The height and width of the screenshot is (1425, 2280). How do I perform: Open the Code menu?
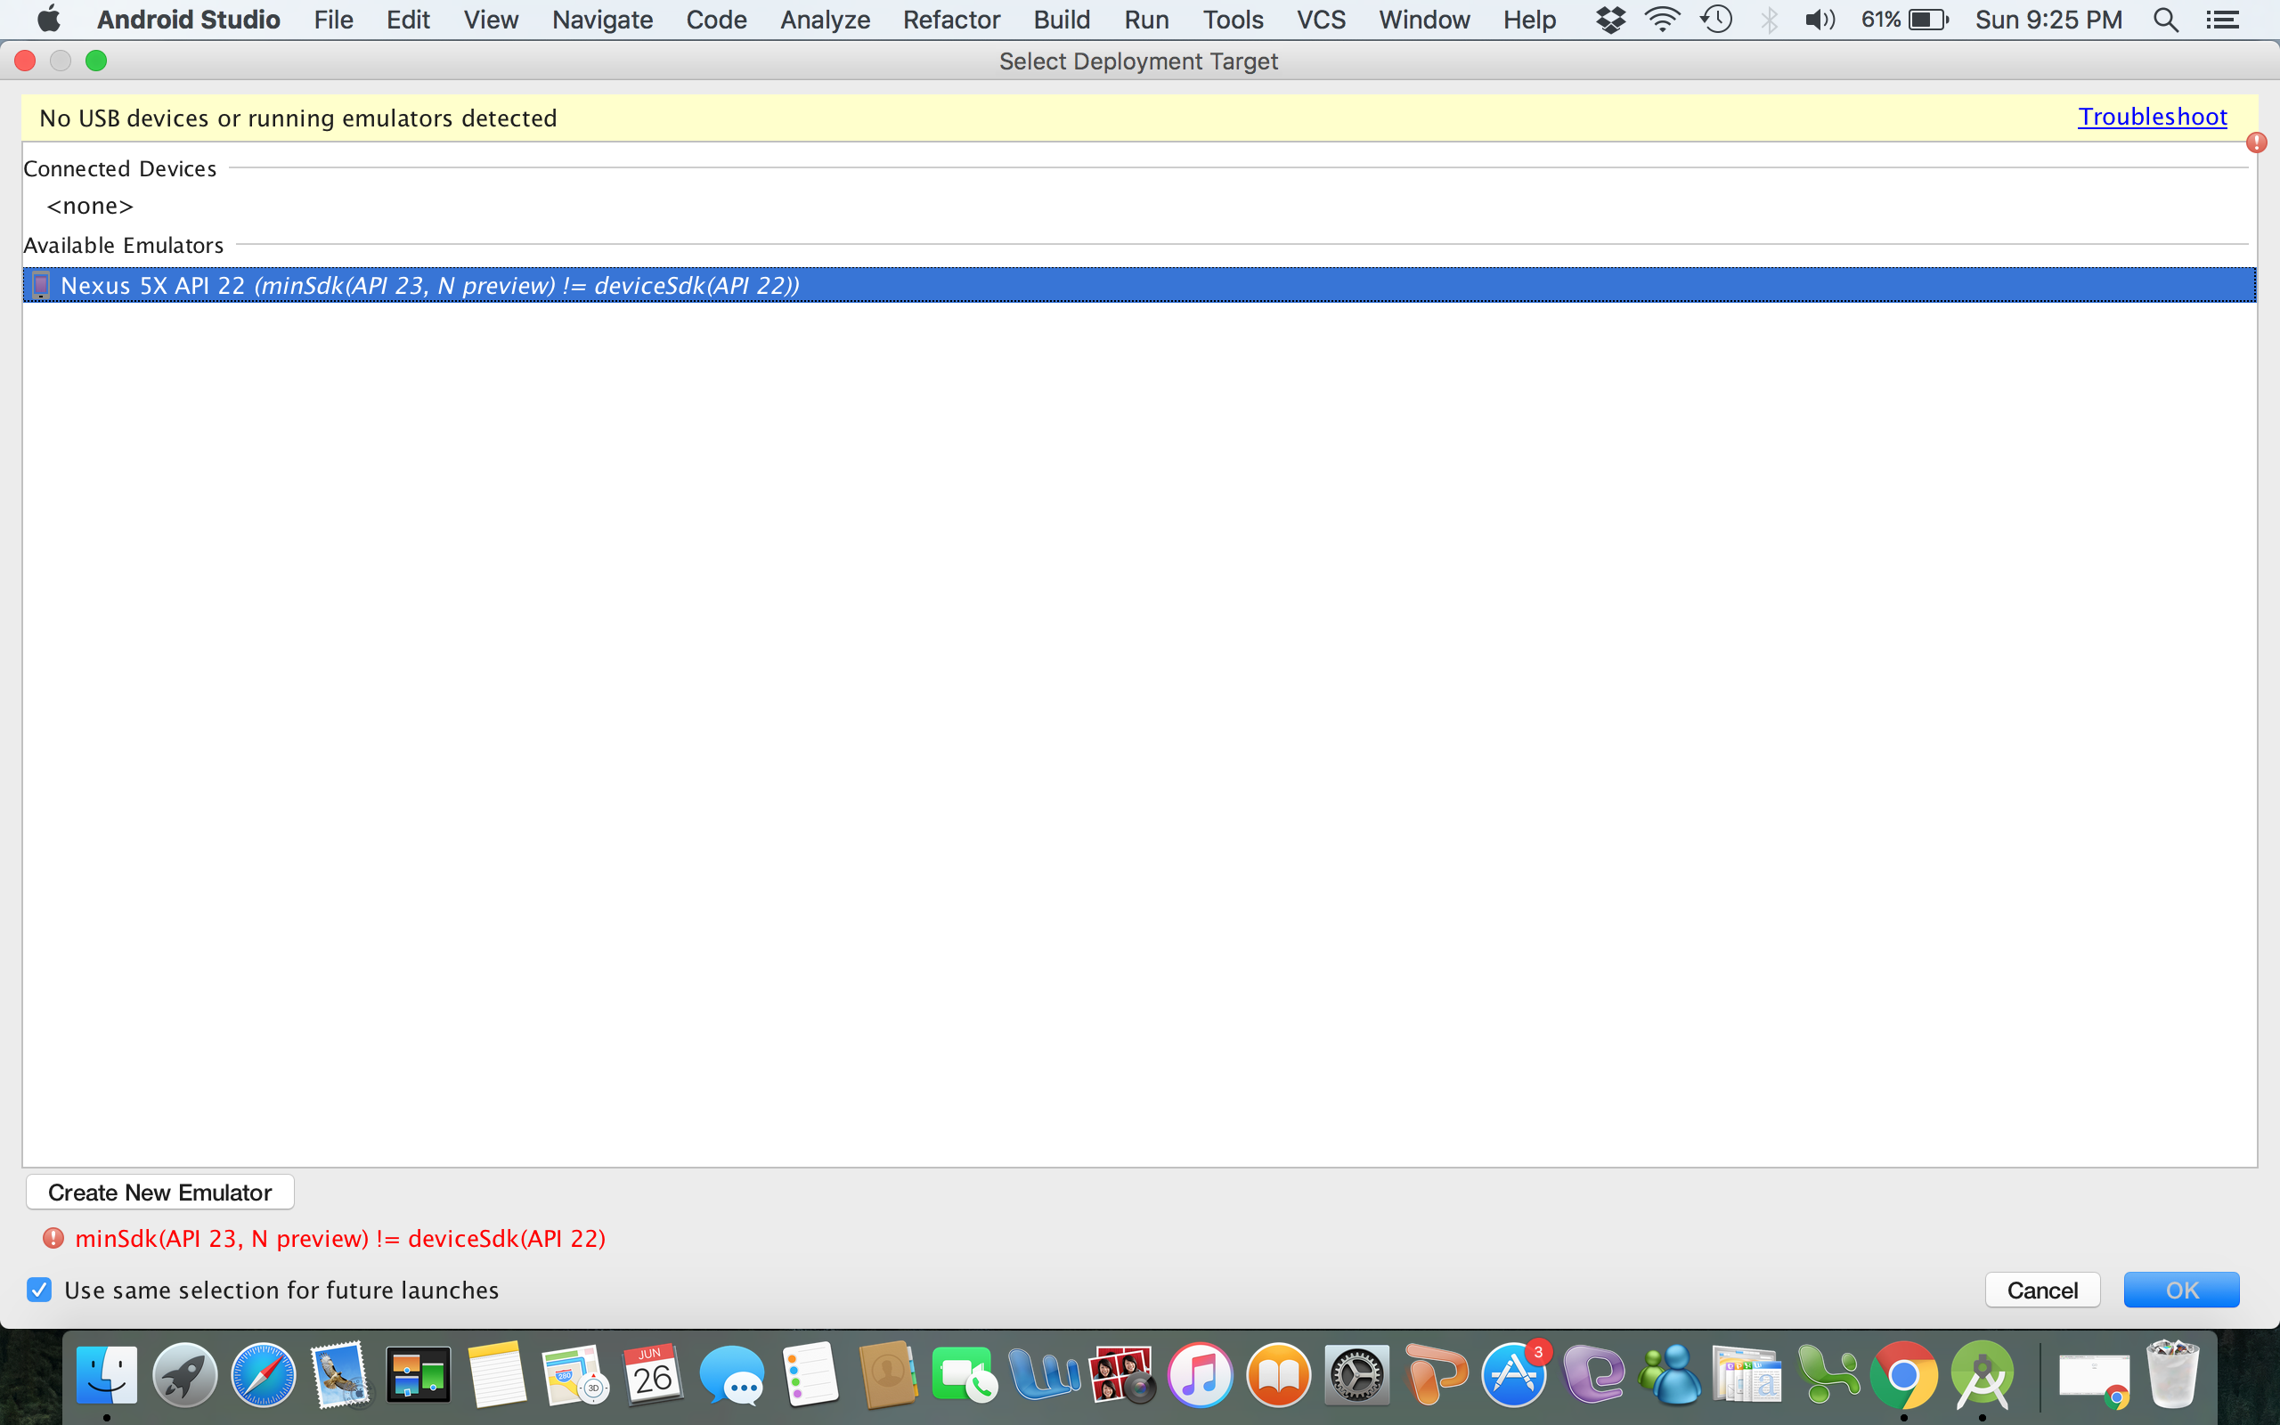716,20
